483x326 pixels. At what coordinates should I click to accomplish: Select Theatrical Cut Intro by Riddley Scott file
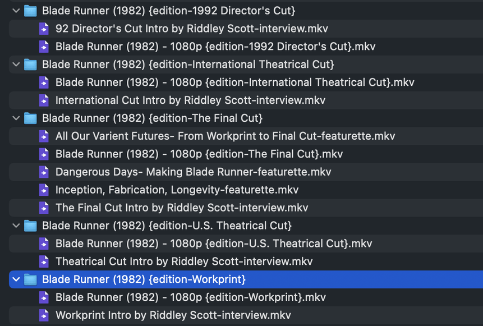184,261
